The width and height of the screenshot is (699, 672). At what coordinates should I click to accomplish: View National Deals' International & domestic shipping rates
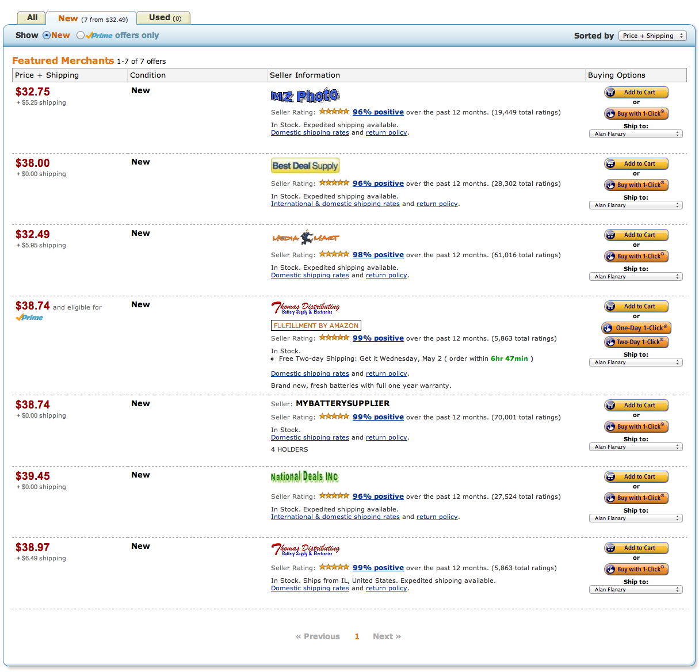(335, 517)
